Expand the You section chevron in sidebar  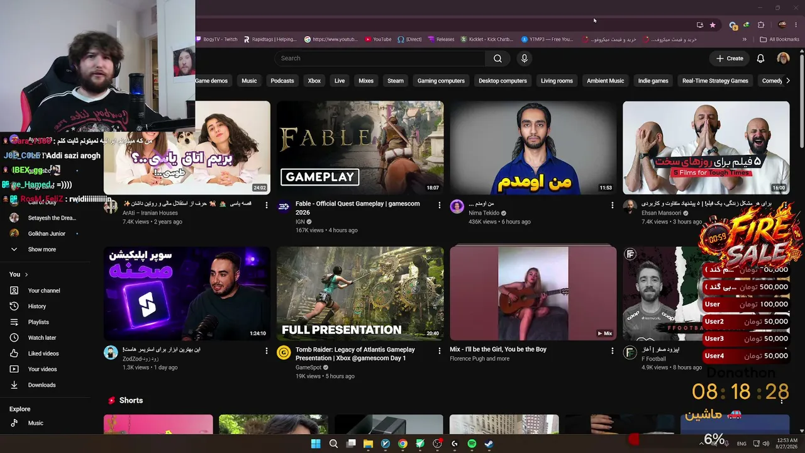[x=26, y=274]
